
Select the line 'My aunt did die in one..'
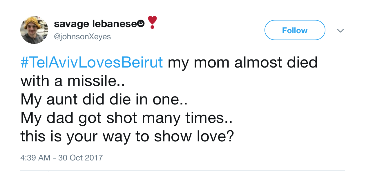point(104,99)
